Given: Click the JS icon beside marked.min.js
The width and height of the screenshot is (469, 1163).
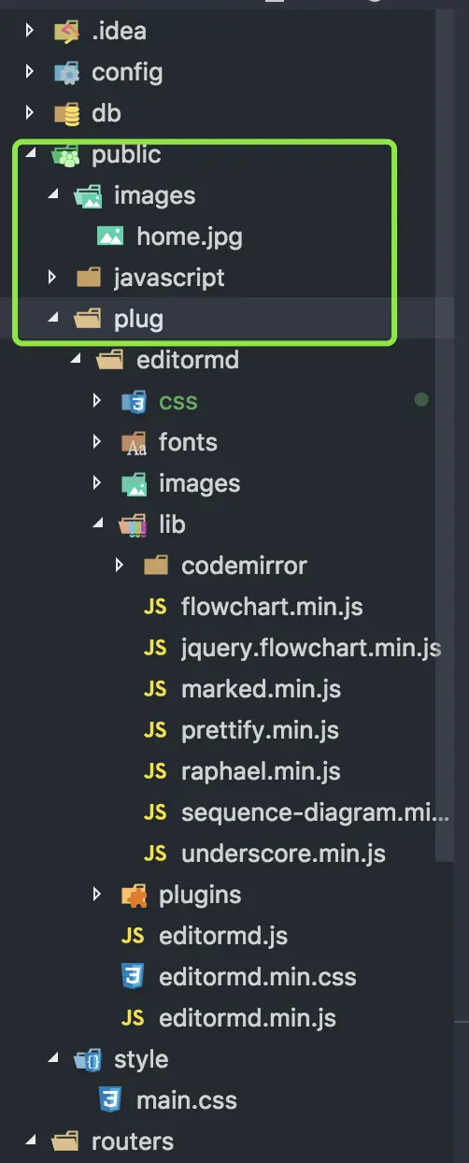Looking at the screenshot, I should [155, 690].
